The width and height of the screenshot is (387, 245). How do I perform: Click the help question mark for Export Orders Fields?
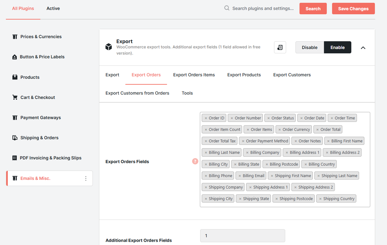[x=195, y=161]
